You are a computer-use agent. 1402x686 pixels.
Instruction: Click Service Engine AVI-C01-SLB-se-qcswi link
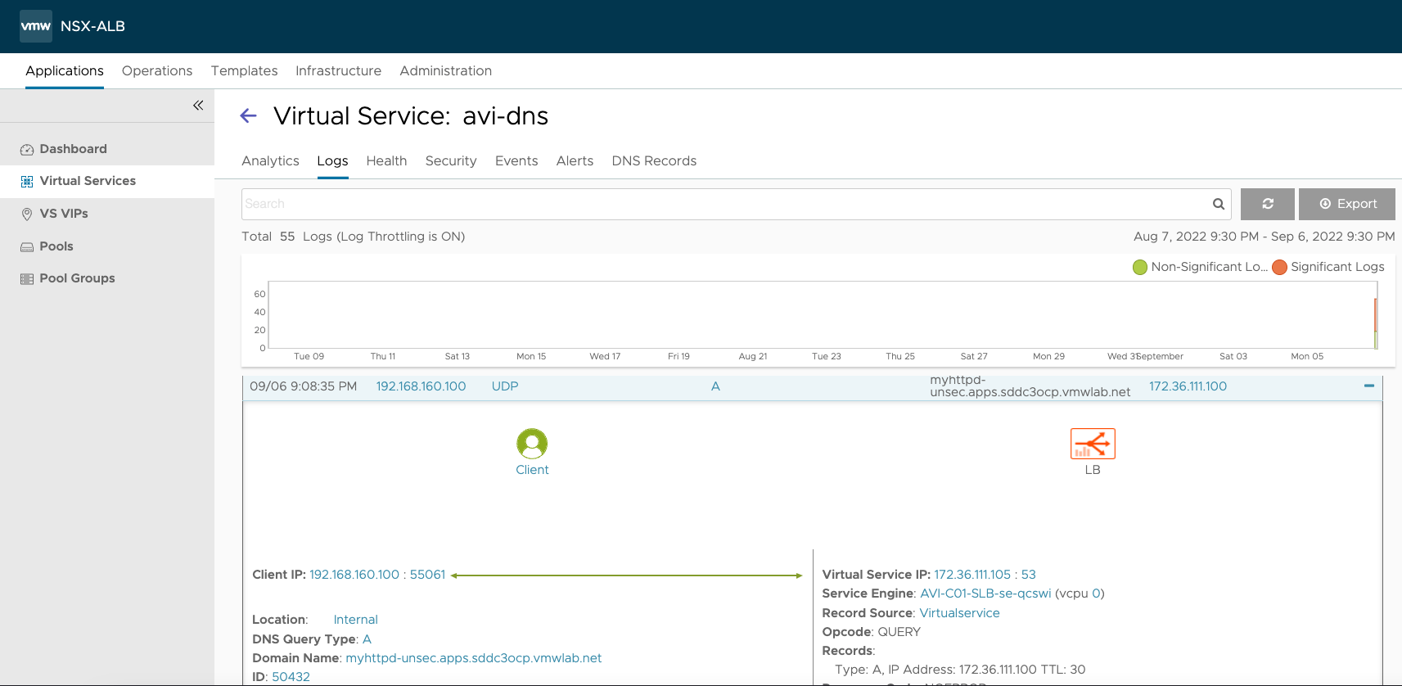pos(986,593)
